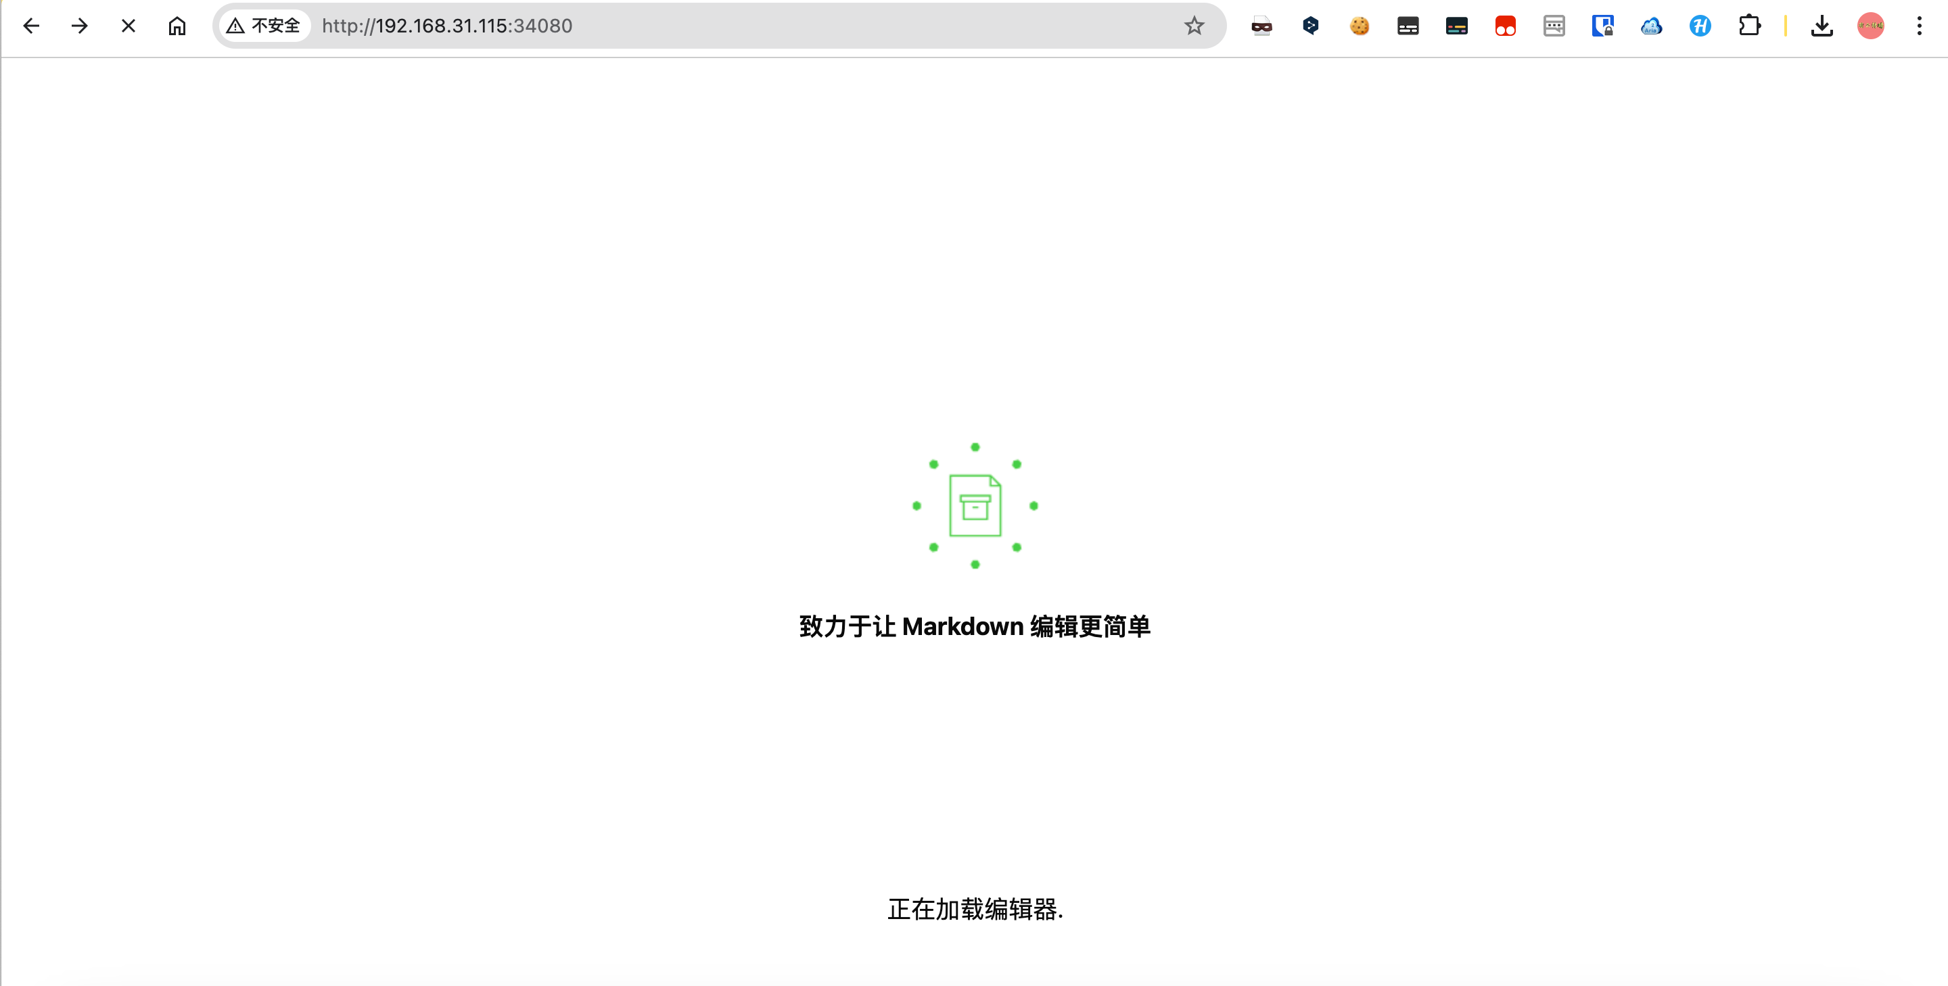This screenshot has height=986, width=1948.
Task: Open the colorful-lines subtitle extension
Action: (x=1456, y=26)
